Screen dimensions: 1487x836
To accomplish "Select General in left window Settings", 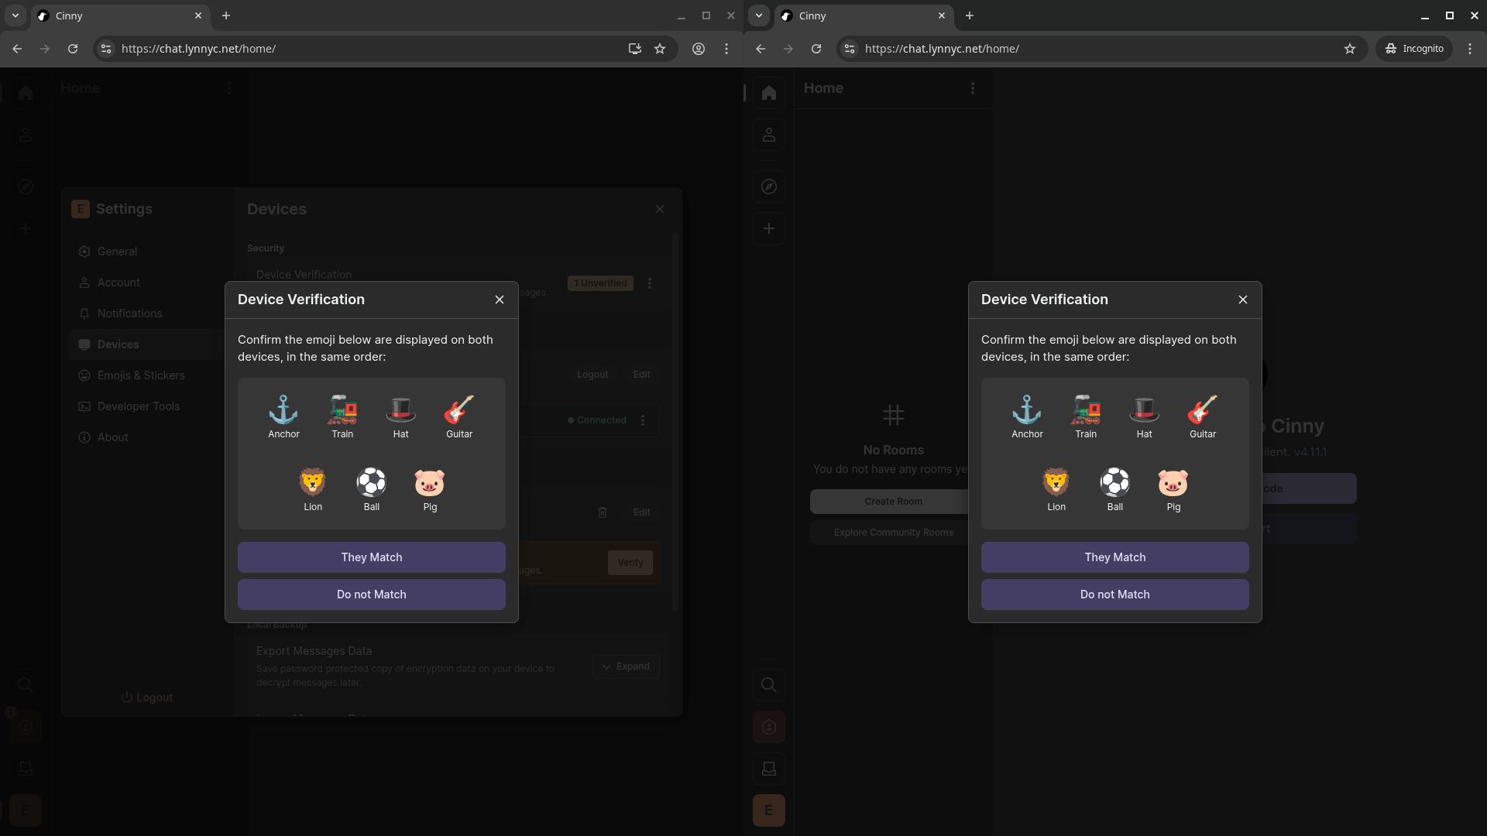I will (147, 252).
